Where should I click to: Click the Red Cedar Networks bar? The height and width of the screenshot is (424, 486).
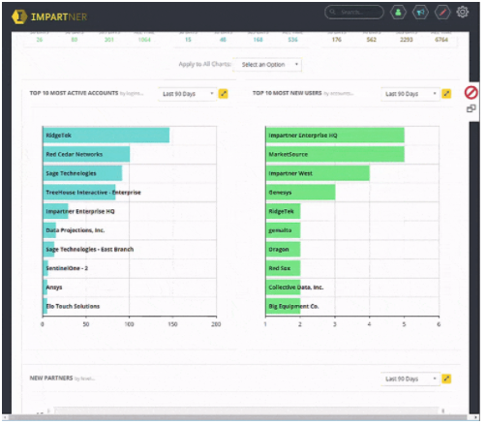point(87,155)
